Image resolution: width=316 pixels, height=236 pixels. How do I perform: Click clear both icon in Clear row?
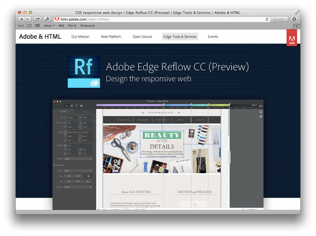[78, 181]
